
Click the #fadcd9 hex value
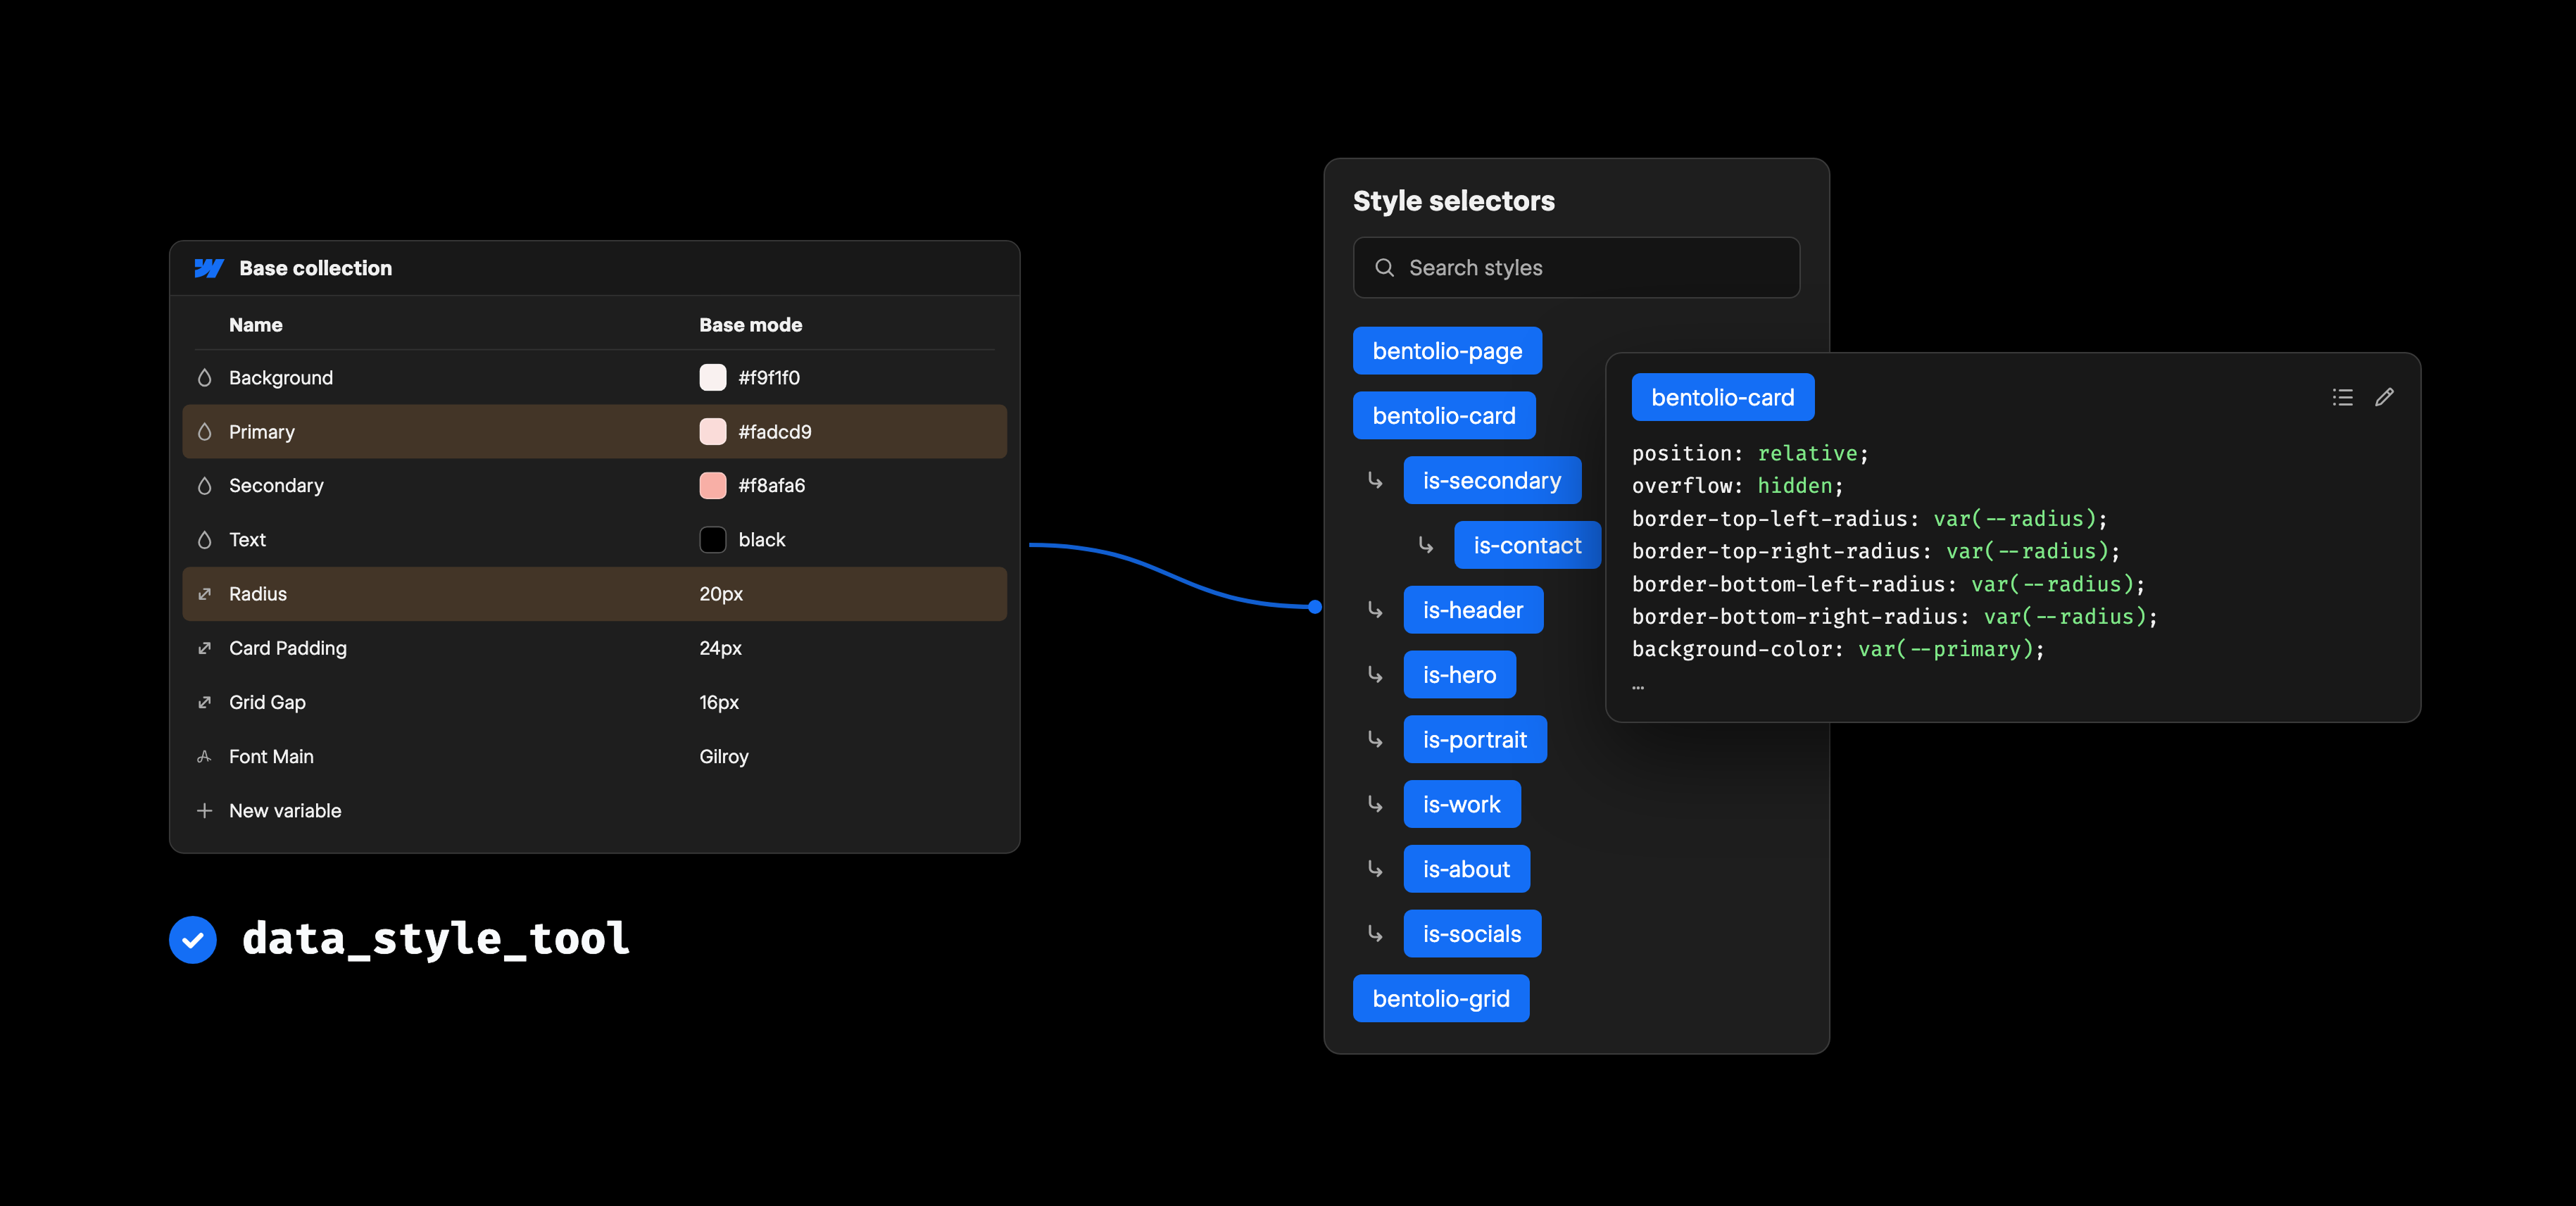tap(775, 432)
